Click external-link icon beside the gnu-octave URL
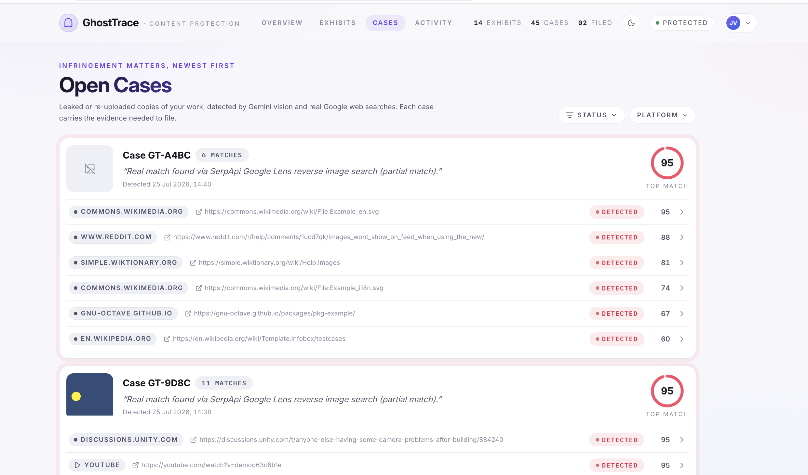This screenshot has height=475, width=808. click(188, 314)
